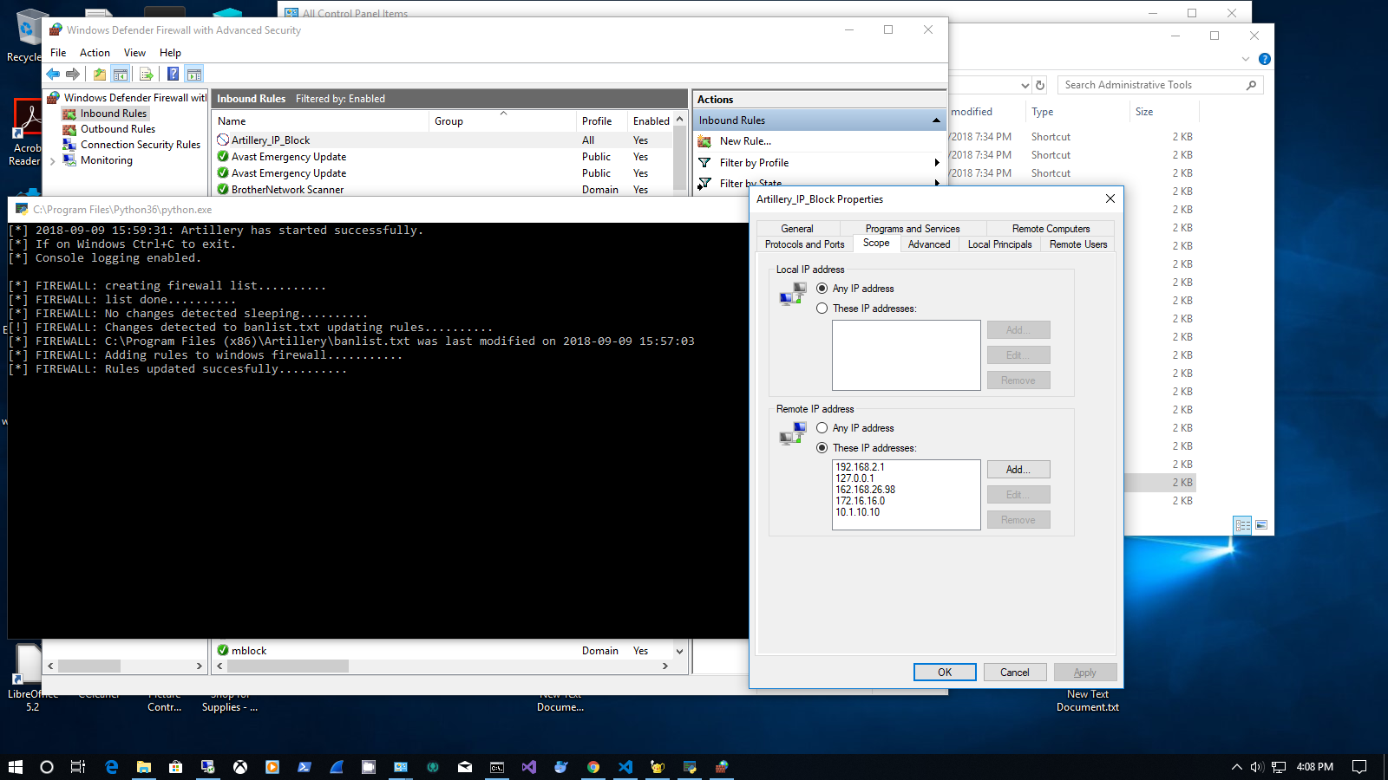Click the Add button under Remote IP addresses
This screenshot has height=780, width=1388.
click(x=1018, y=469)
